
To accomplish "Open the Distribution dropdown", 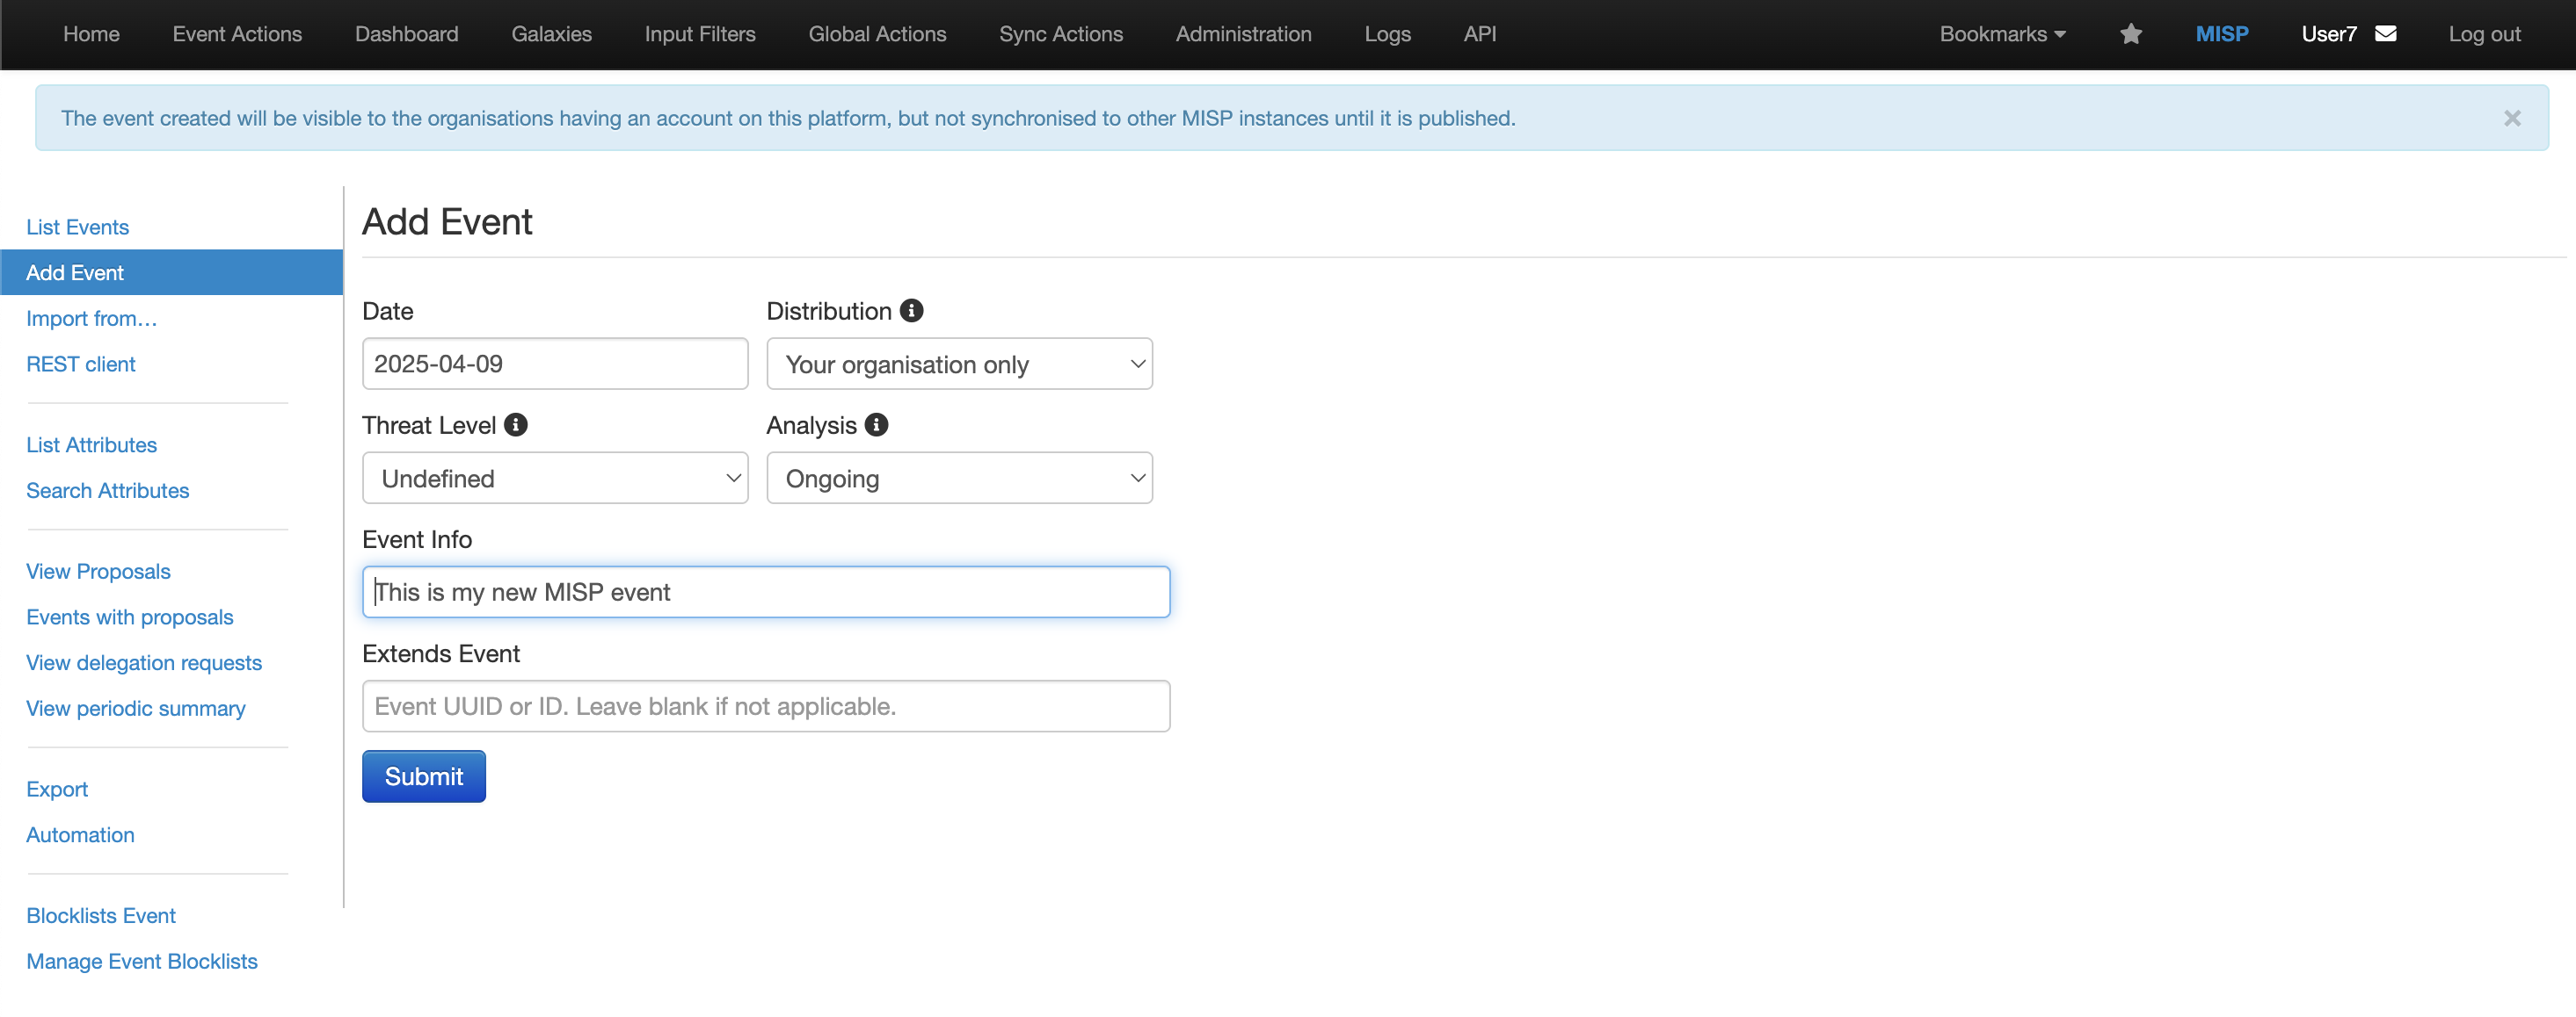I will coord(958,364).
